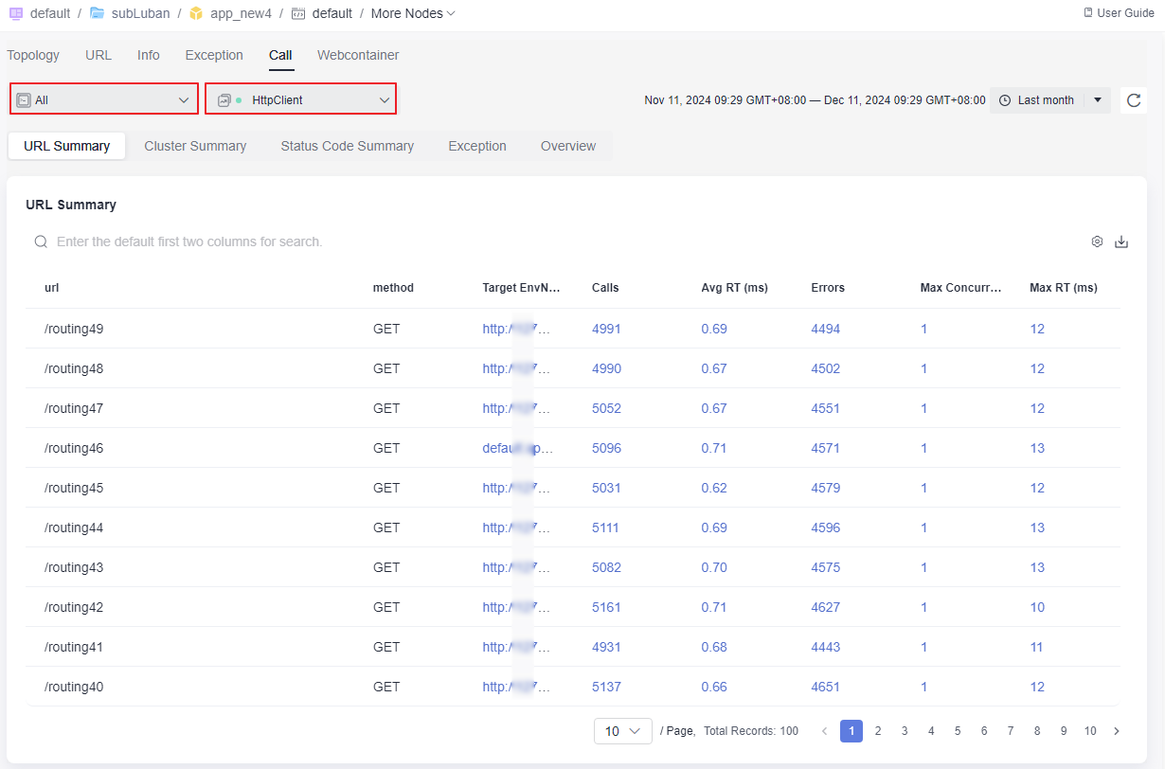
Task: Click the Errors column header
Action: (x=828, y=288)
